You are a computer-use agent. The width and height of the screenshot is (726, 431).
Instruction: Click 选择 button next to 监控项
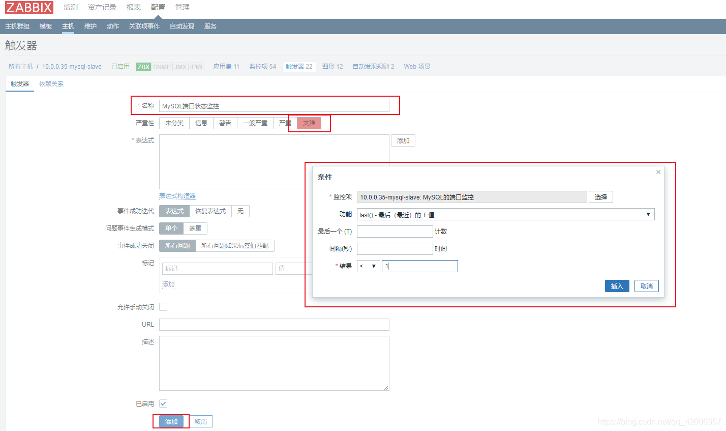(601, 197)
